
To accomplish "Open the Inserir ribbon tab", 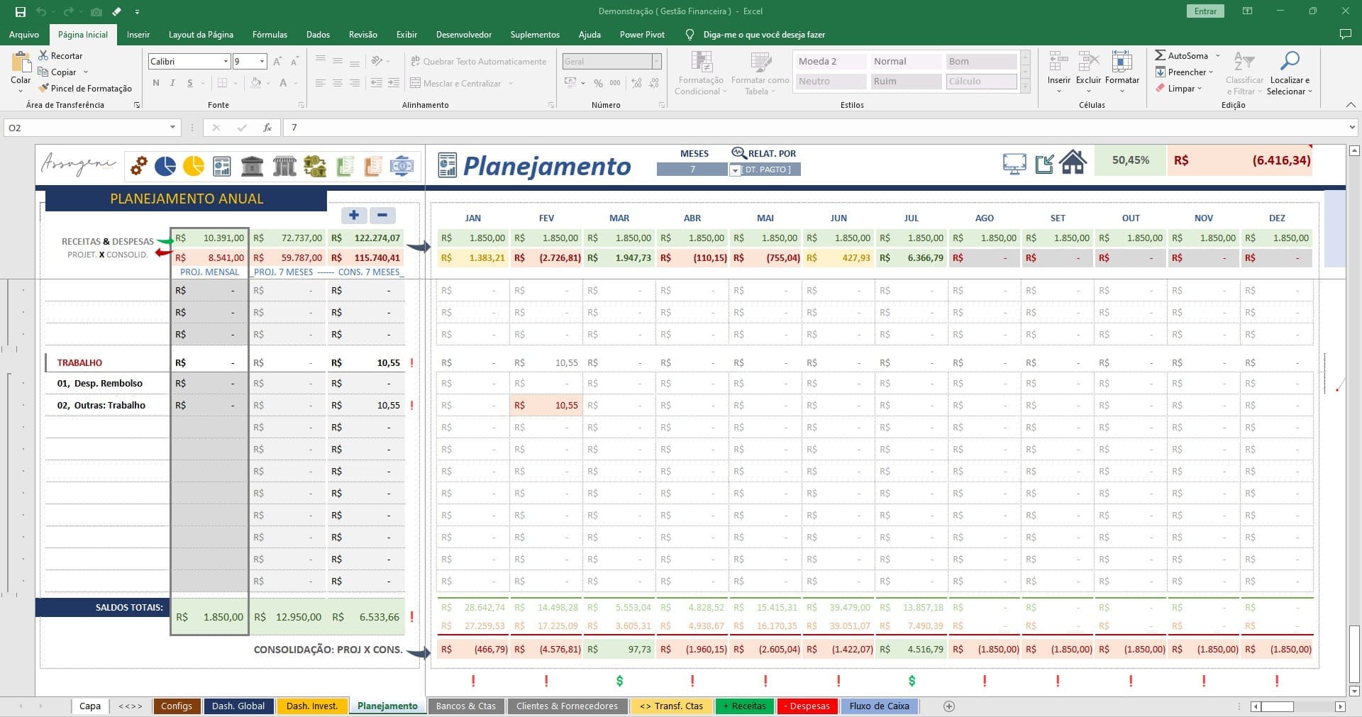I will (x=138, y=34).
